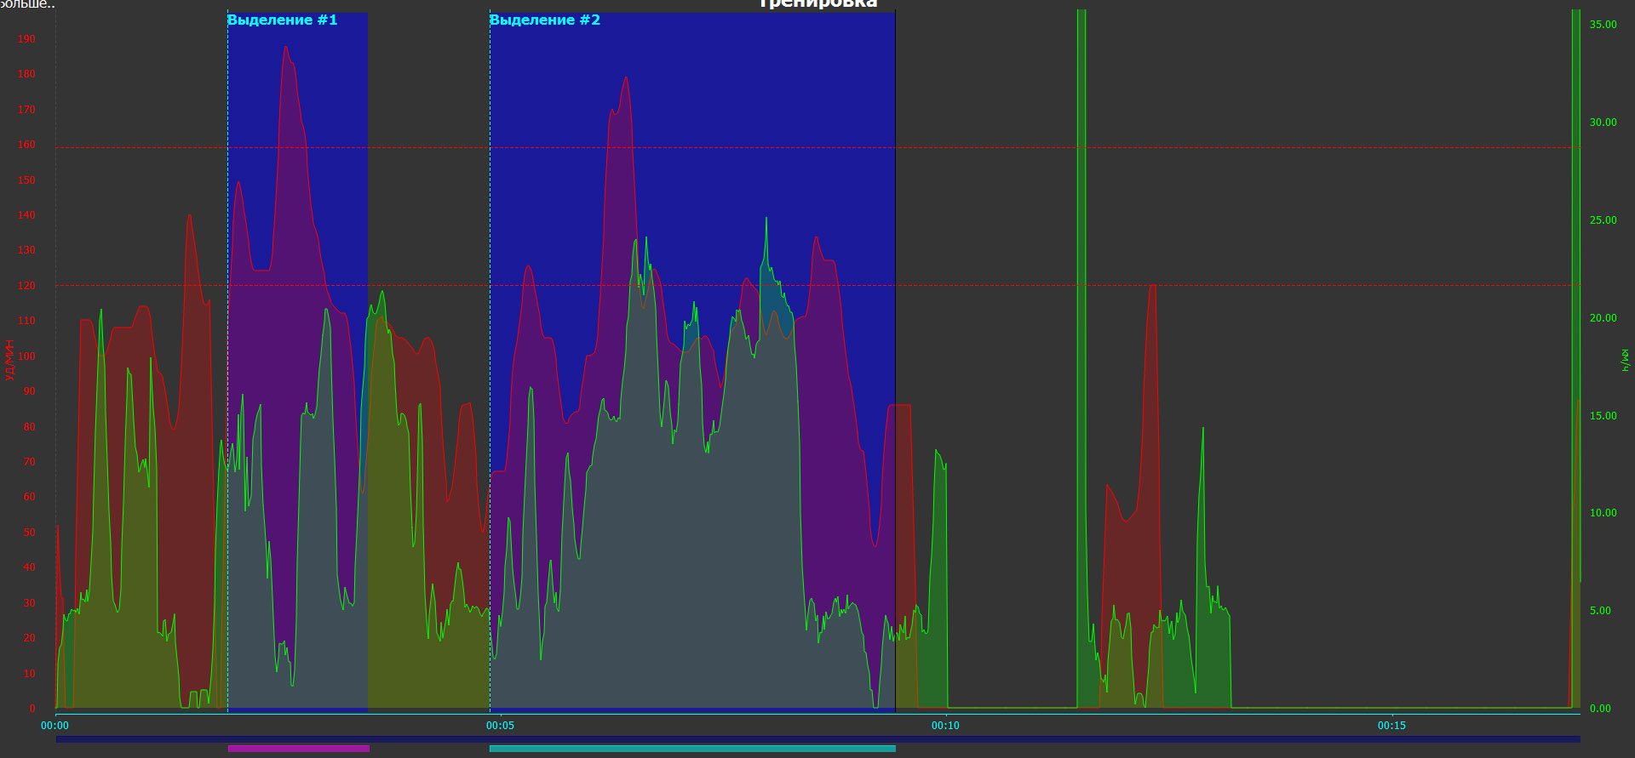Click the magenta selection bar below the timeline
1635x758 pixels.
(298, 749)
